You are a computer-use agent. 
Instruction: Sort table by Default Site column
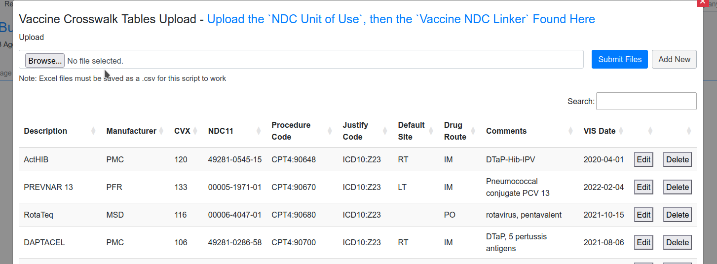[411, 131]
